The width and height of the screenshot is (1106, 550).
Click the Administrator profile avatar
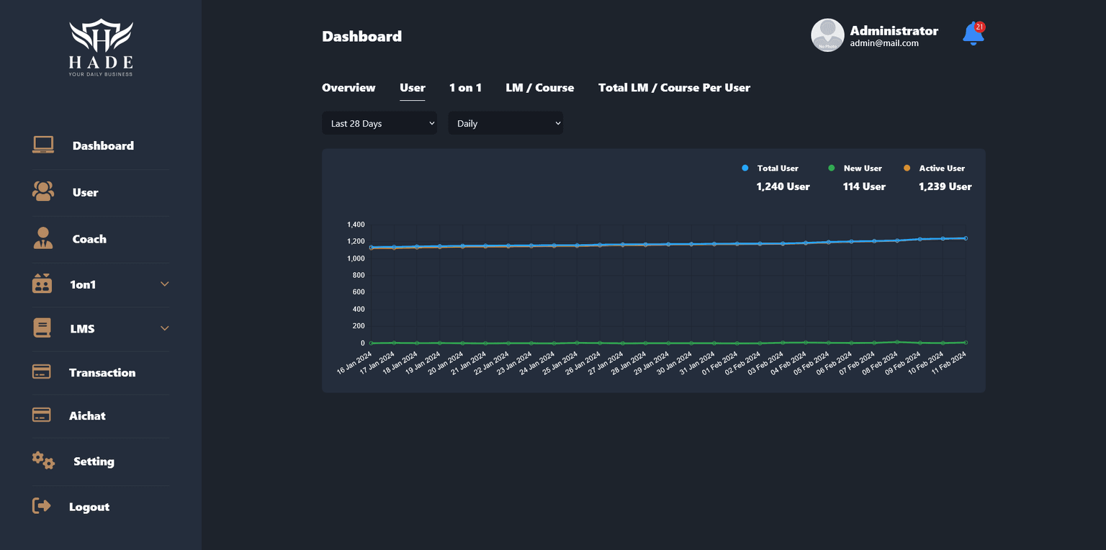point(827,35)
